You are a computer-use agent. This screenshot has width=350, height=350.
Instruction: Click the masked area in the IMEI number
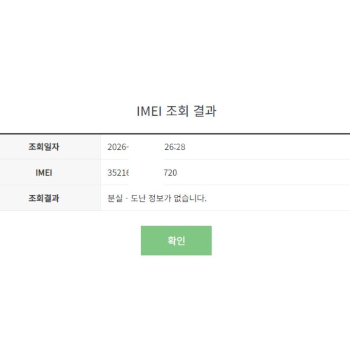146,173
